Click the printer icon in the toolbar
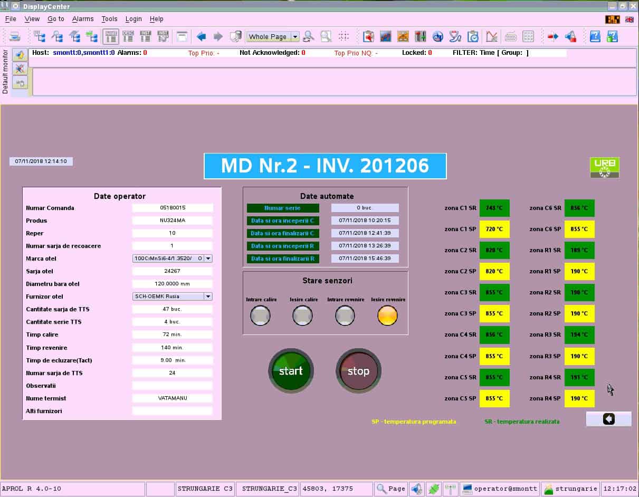The image size is (639, 497). [x=15, y=36]
